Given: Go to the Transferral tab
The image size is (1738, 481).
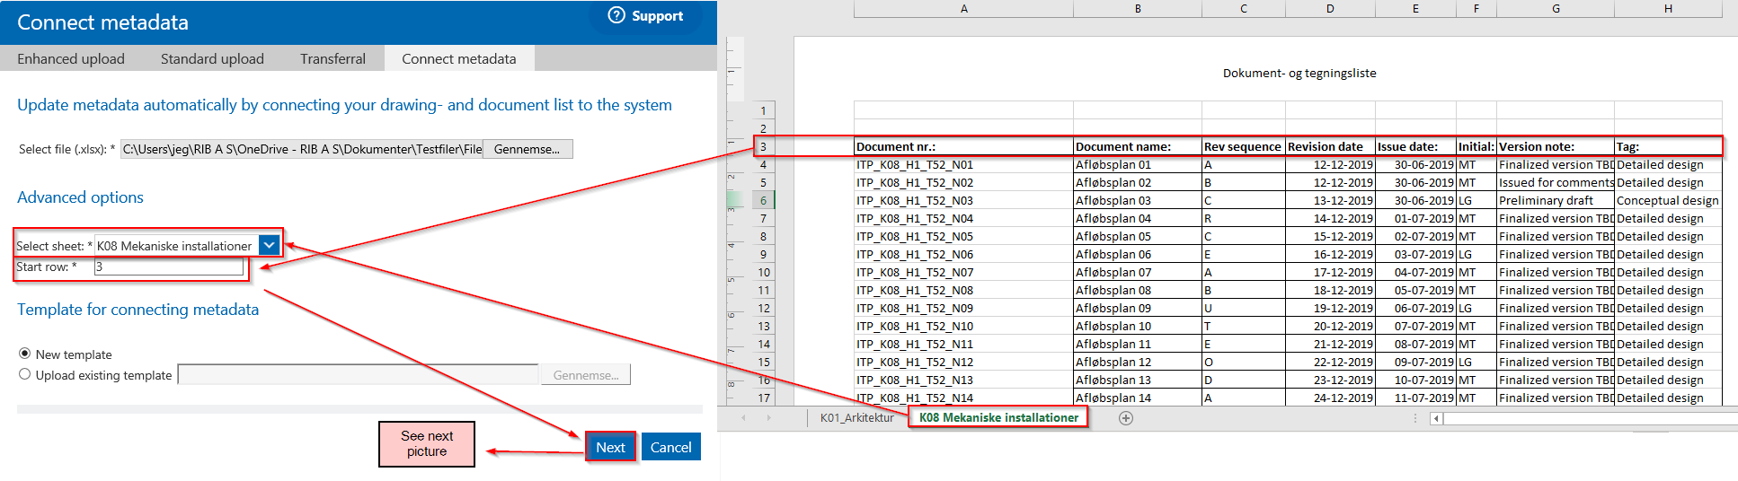Looking at the screenshot, I should [x=333, y=59].
